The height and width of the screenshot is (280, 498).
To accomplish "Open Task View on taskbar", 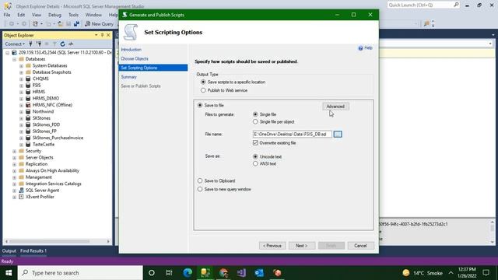I will click(169, 273).
